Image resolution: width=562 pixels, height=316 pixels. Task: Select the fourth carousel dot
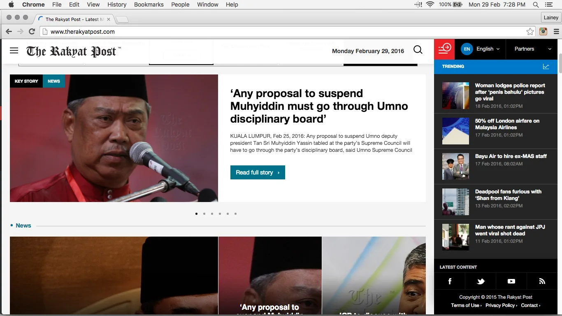(220, 214)
